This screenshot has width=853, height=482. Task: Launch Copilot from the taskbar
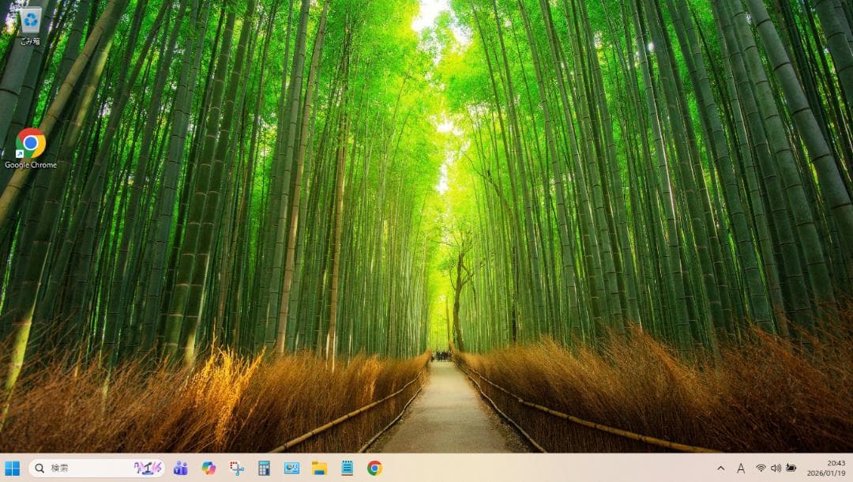(x=208, y=468)
